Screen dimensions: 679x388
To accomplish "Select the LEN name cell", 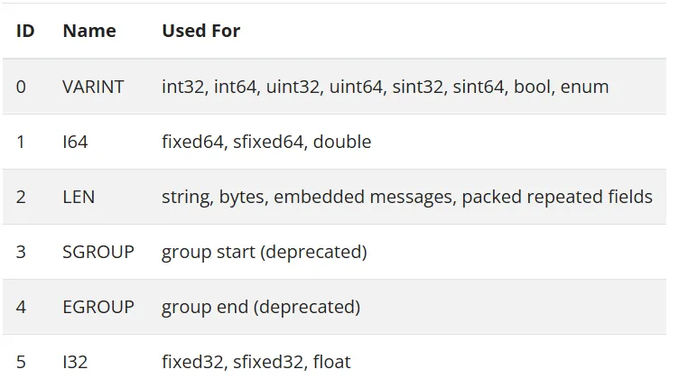I will click(79, 197).
